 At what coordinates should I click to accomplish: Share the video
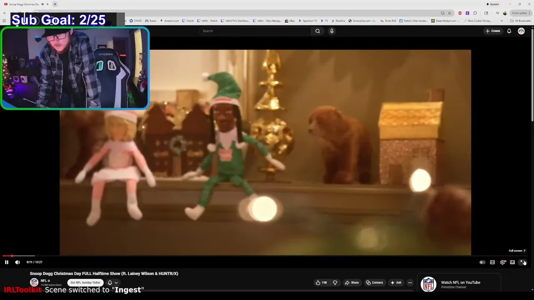[x=352, y=282]
